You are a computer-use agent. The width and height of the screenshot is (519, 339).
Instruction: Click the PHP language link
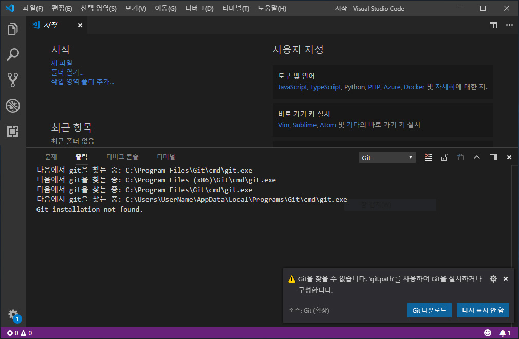tap(374, 87)
